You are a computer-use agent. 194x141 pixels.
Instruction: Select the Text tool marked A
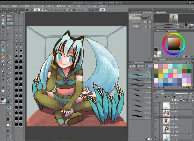[x=3, y=87]
